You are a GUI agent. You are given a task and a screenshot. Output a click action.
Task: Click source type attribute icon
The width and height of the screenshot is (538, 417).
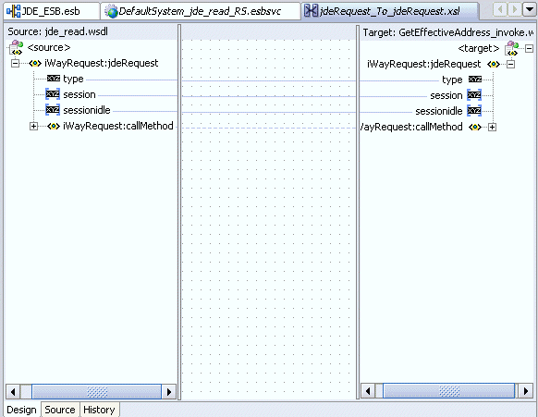pos(54,79)
